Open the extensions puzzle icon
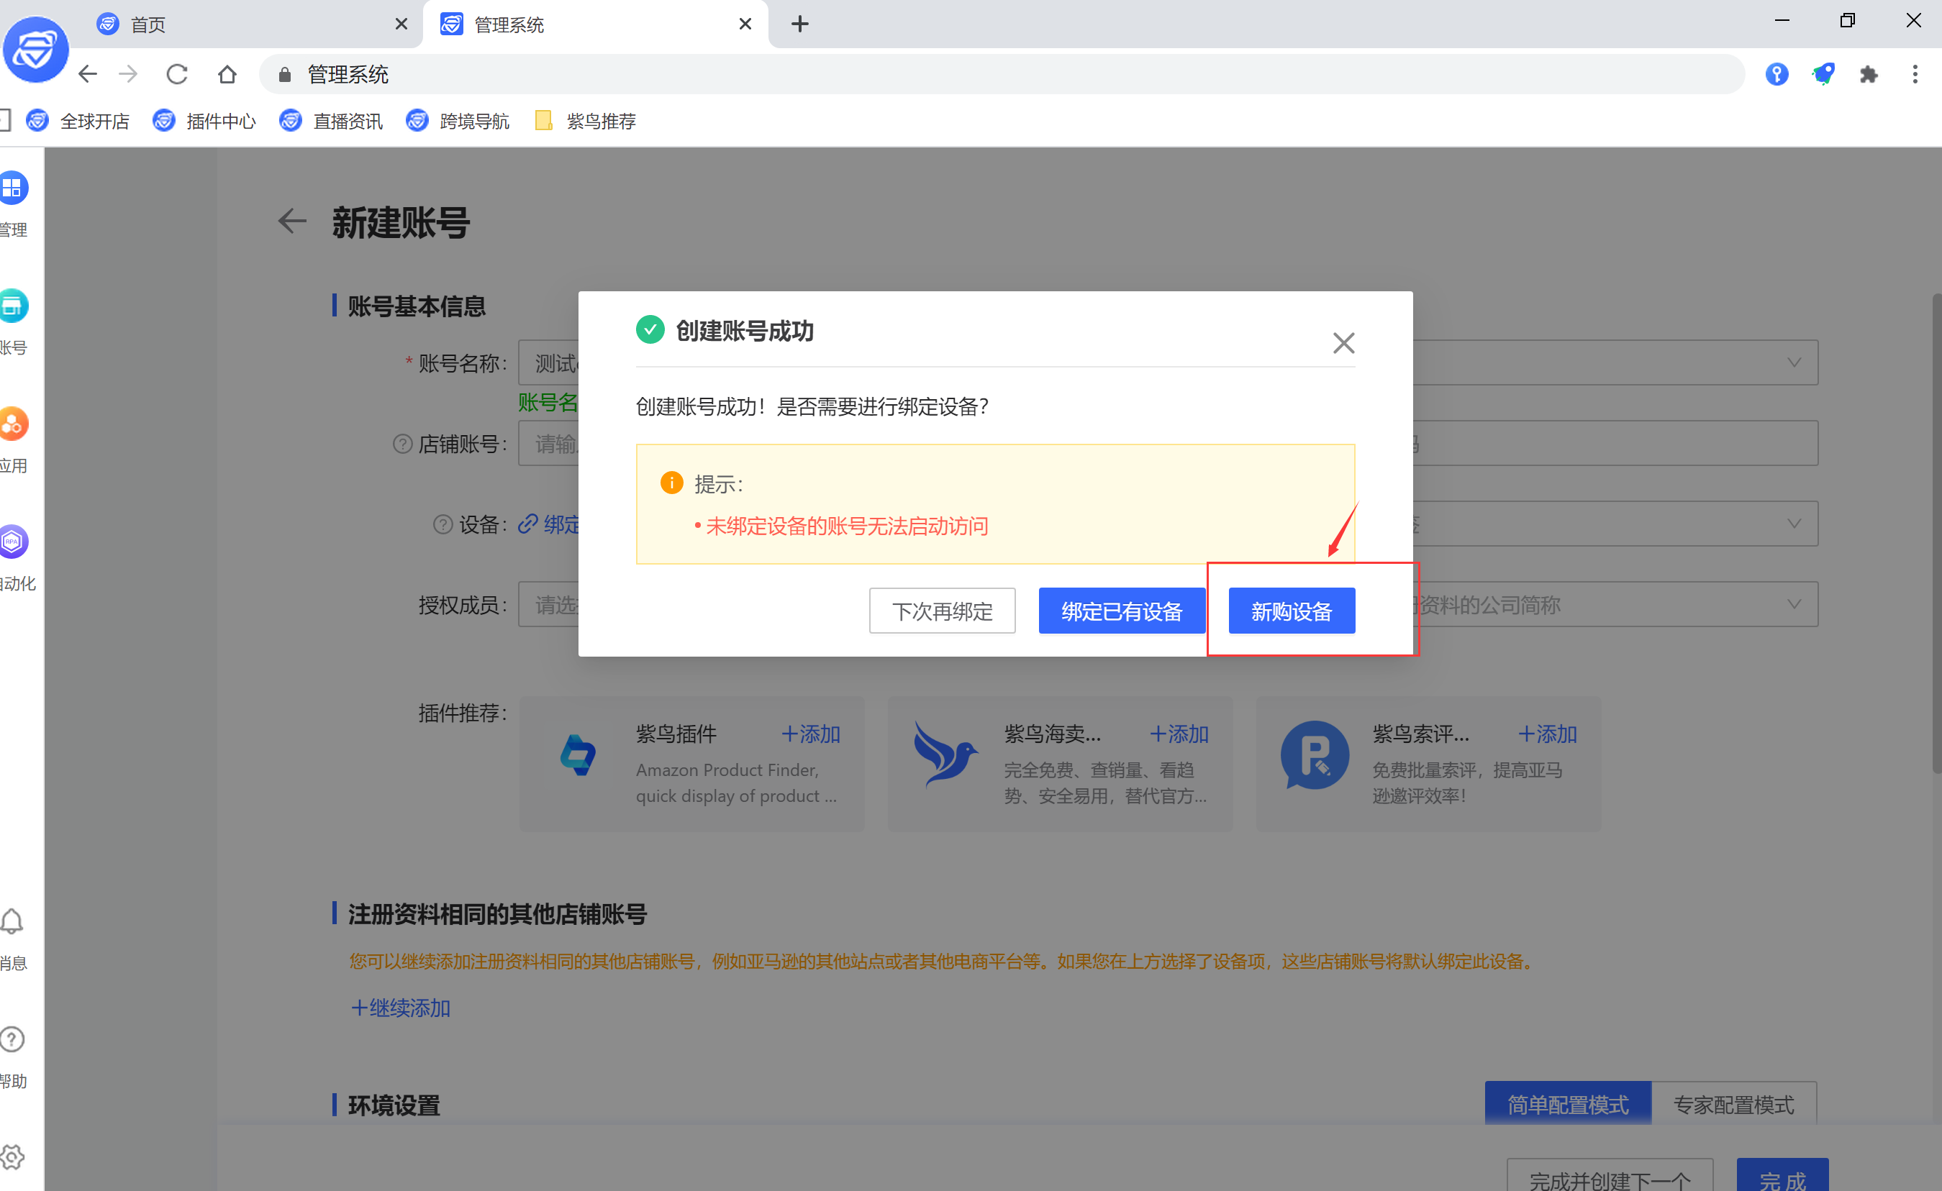 click(x=1868, y=74)
